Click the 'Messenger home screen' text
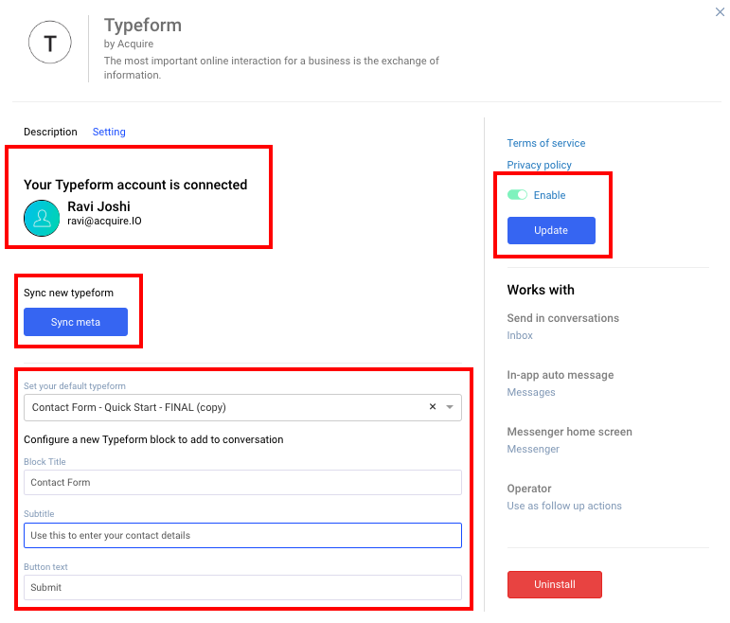 [569, 432]
